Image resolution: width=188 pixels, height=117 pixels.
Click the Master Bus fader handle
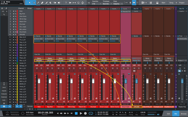tap(182, 81)
